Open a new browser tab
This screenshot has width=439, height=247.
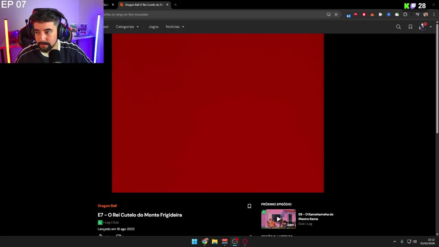tap(175, 5)
